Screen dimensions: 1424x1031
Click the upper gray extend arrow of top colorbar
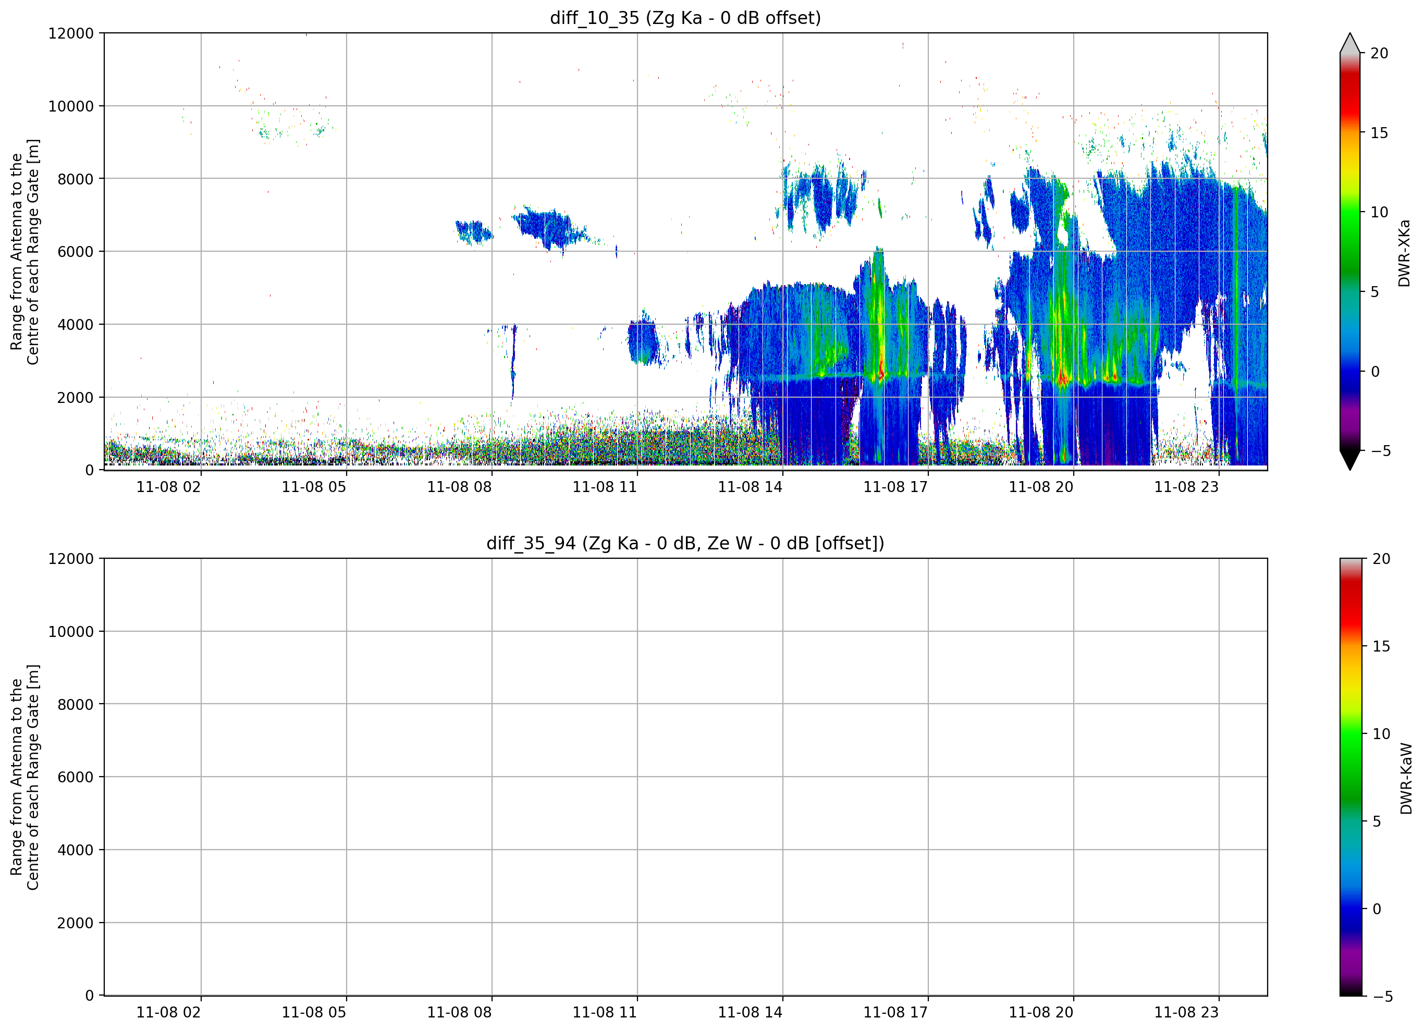1349,43
